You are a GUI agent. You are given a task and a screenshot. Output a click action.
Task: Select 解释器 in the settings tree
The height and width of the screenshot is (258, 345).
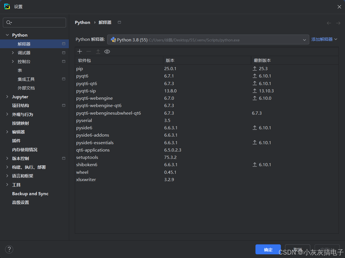pyautogui.click(x=34, y=44)
